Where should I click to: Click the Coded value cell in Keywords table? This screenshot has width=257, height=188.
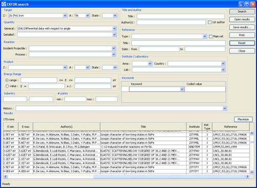click(x=205, y=89)
